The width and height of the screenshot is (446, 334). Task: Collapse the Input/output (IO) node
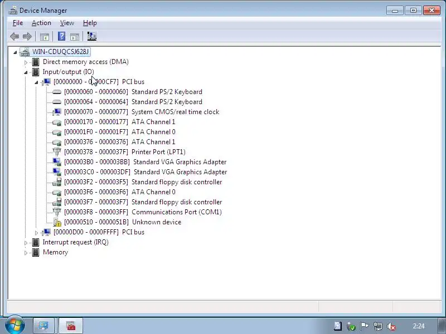26,72
